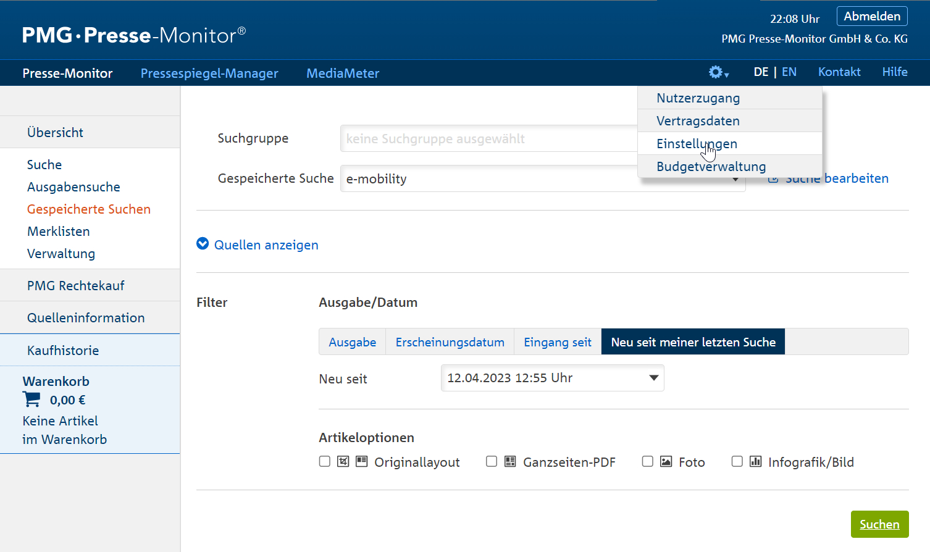The width and height of the screenshot is (930, 552).
Task: Click the second Originallayout layout icon
Action: (x=362, y=461)
